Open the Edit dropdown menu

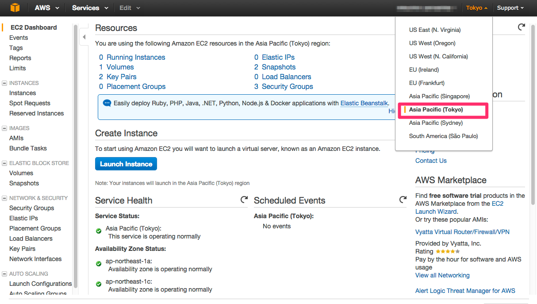(130, 8)
